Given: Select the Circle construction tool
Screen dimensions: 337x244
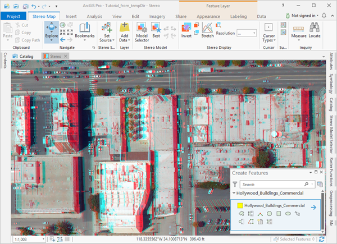Looking at the screenshot, I should [269, 214].
